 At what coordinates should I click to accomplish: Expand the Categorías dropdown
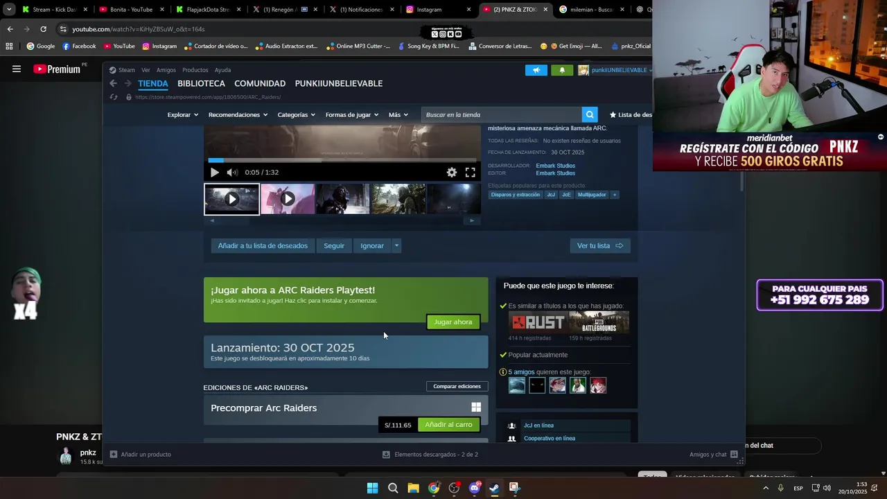[297, 115]
